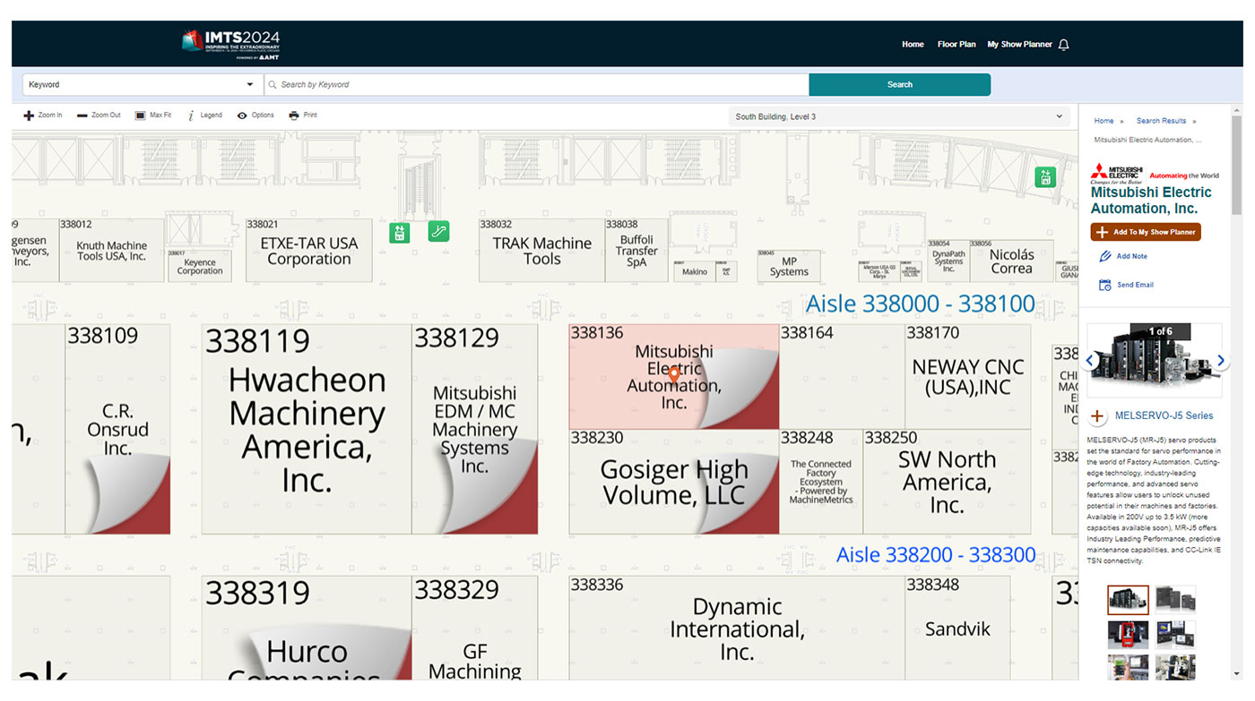Select TRAK Machine Tools booth 338032

[541, 251]
